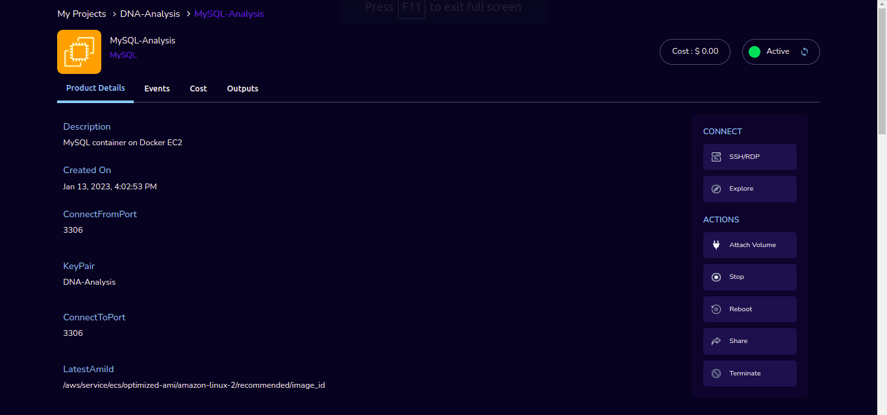The width and height of the screenshot is (887, 415).
Task: Click the KeyPair field label
Action: point(79,267)
